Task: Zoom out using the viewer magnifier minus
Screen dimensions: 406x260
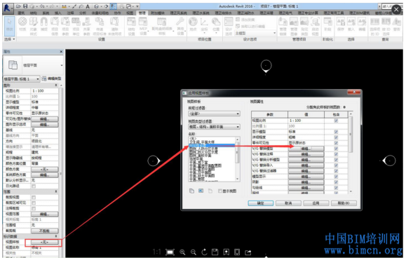Action: click(194, 252)
